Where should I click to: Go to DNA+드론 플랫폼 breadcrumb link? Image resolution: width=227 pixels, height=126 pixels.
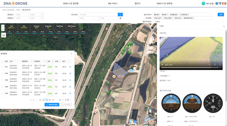pyautogui.click(x=8, y=10)
